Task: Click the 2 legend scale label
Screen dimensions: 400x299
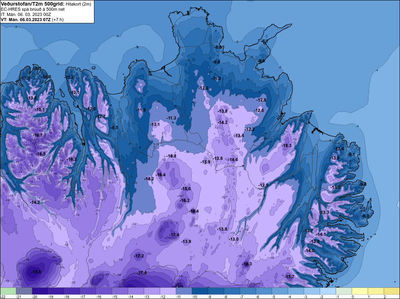Action: point(384,297)
